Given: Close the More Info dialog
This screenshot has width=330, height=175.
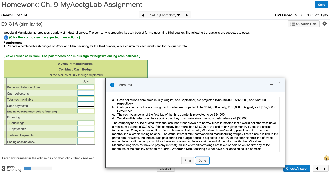Looking at the screenshot, I should point(279,83).
